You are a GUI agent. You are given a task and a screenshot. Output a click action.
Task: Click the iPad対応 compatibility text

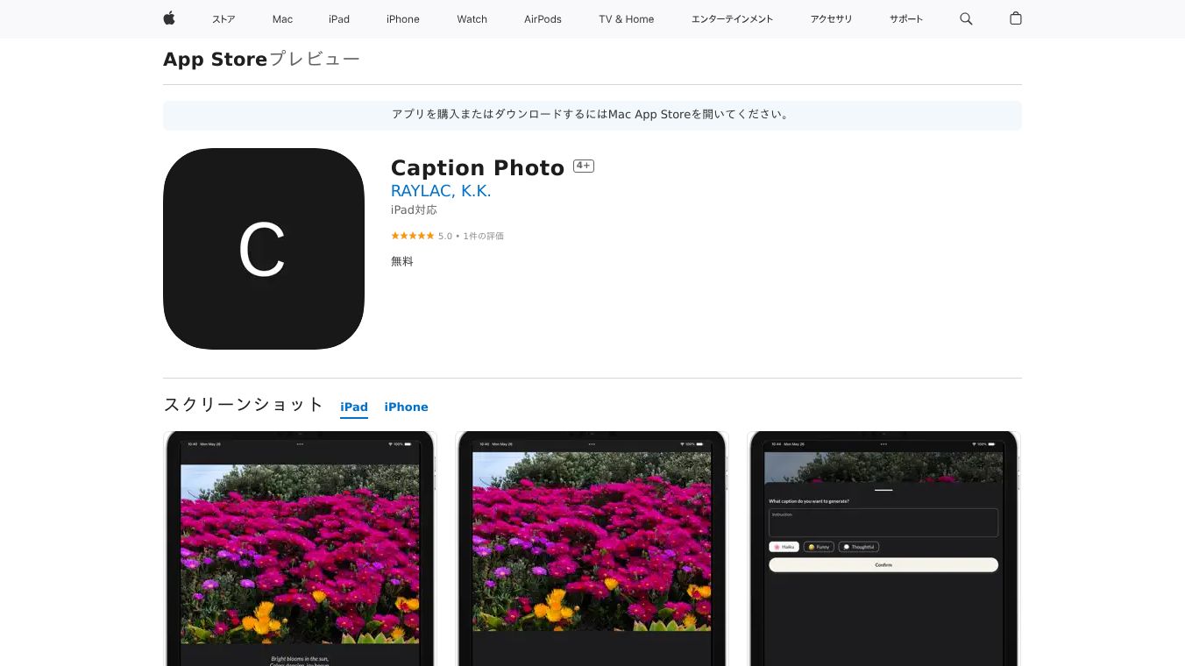coord(414,210)
